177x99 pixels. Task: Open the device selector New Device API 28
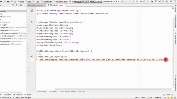[x=111, y=1]
